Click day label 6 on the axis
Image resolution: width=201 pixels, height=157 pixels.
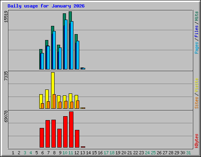tap(42, 153)
